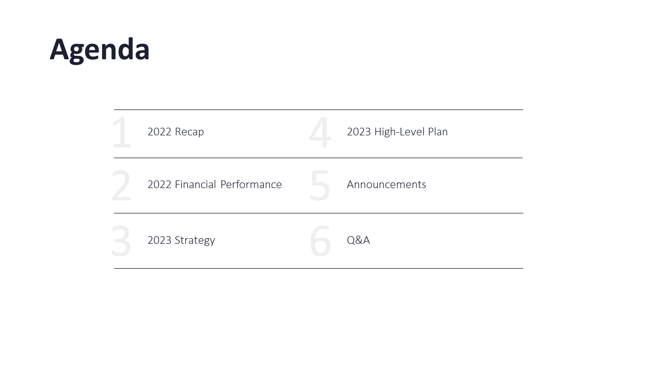Screen dimensions: 648x365
Task: Select the Announcements agenda item
Action: (x=386, y=185)
